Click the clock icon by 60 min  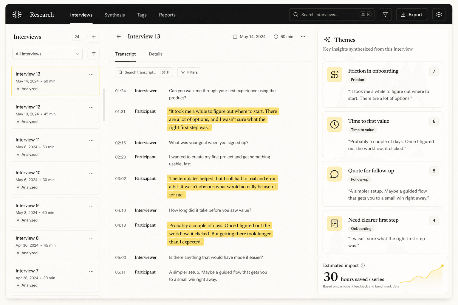276,37
